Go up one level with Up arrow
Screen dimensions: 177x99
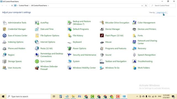pos(12,5)
